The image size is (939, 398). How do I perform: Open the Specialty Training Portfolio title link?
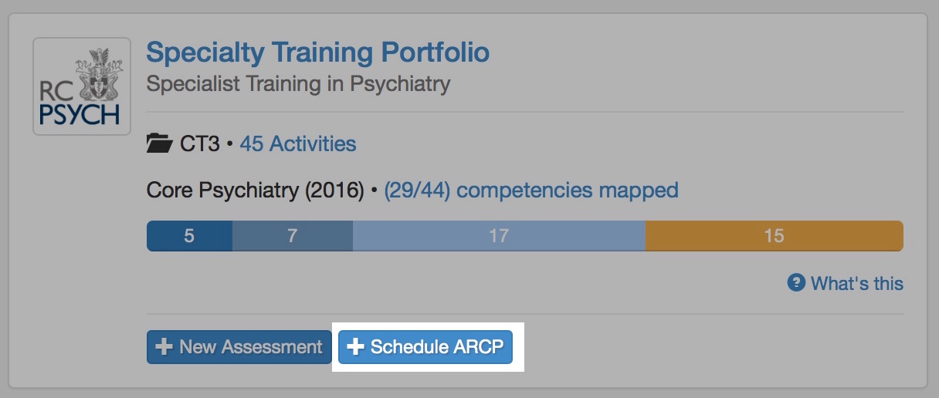pyautogui.click(x=317, y=52)
